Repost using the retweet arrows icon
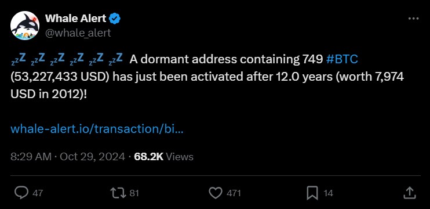 118,193
